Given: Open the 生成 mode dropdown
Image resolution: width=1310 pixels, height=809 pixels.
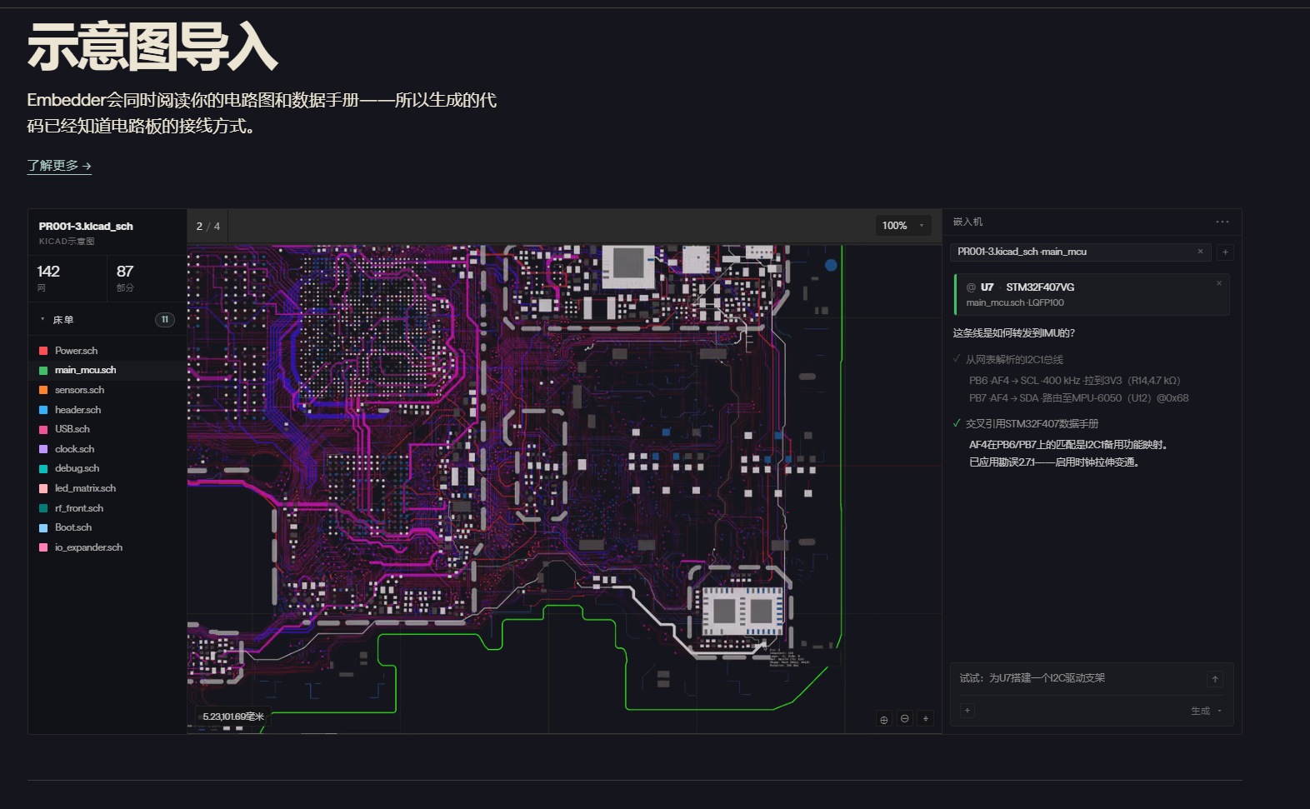Looking at the screenshot, I should point(1206,711).
